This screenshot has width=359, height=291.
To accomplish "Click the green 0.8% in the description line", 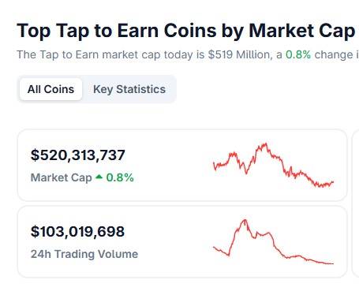I will coord(298,54).
